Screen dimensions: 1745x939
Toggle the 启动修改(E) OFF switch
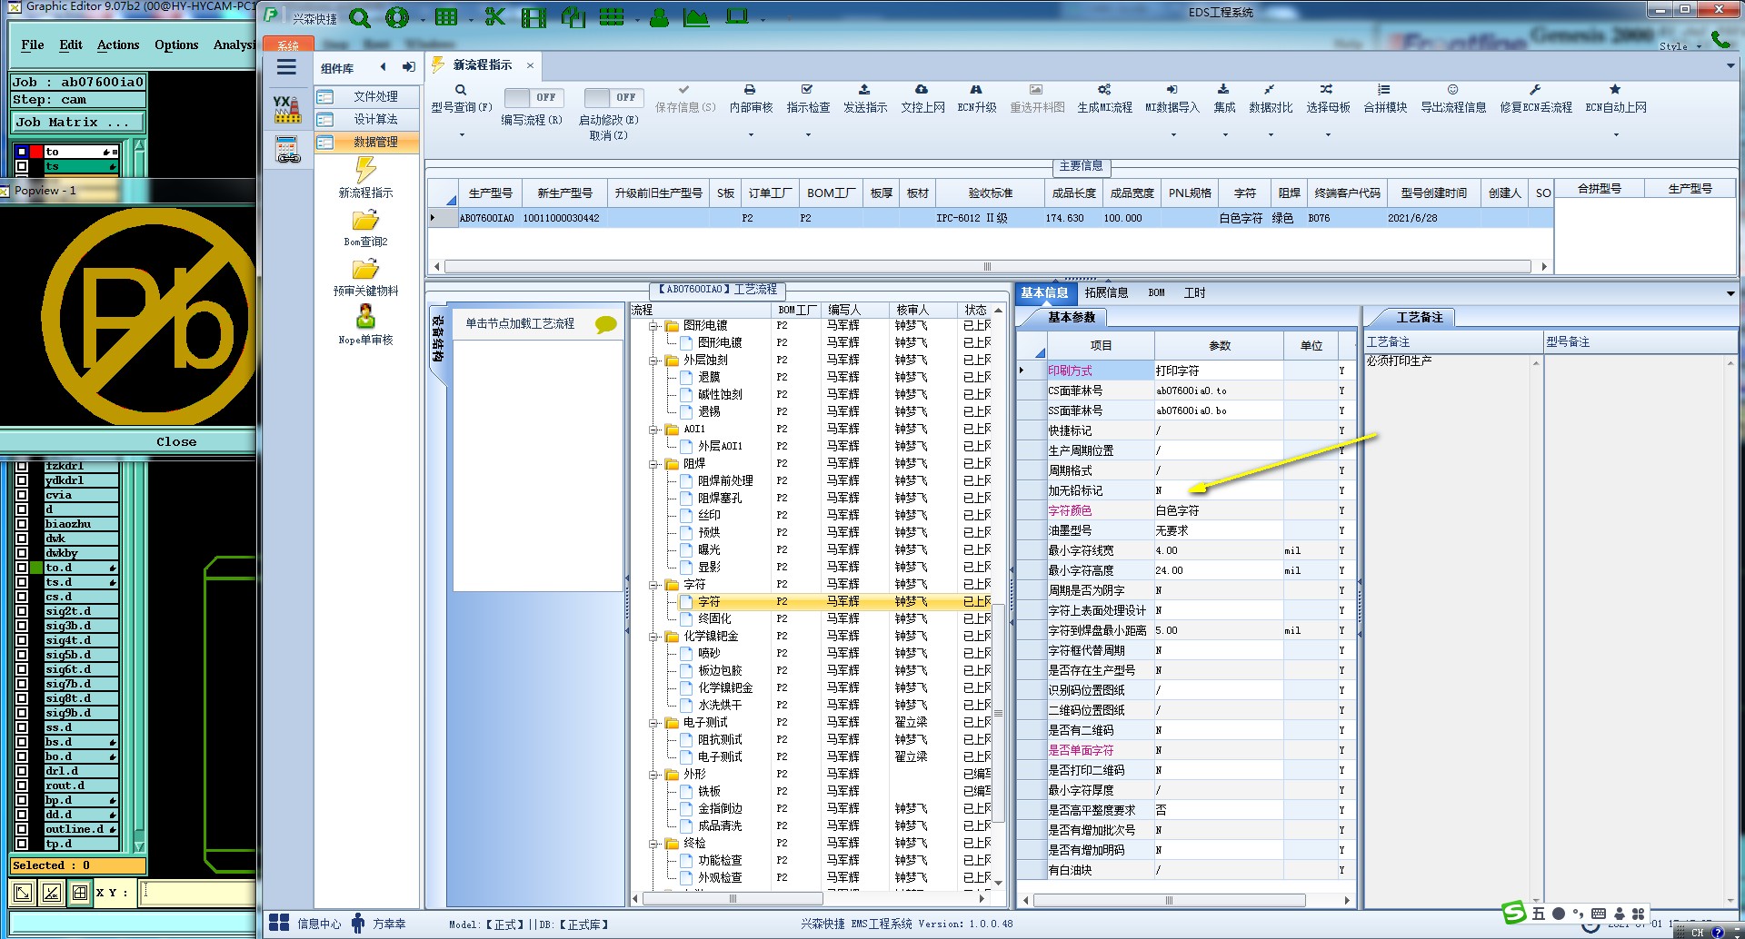(614, 97)
